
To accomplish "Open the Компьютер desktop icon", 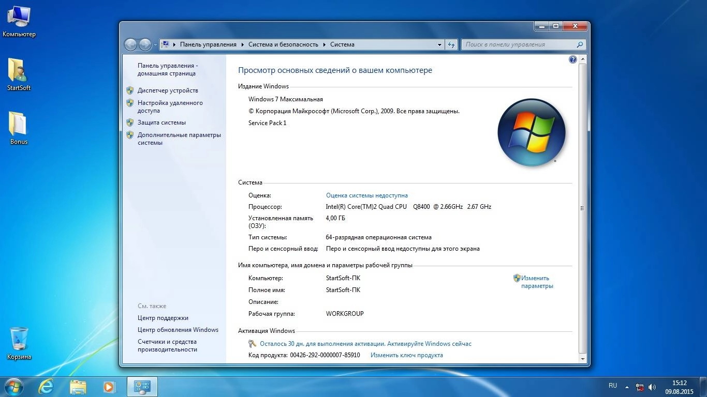I will [x=19, y=22].
